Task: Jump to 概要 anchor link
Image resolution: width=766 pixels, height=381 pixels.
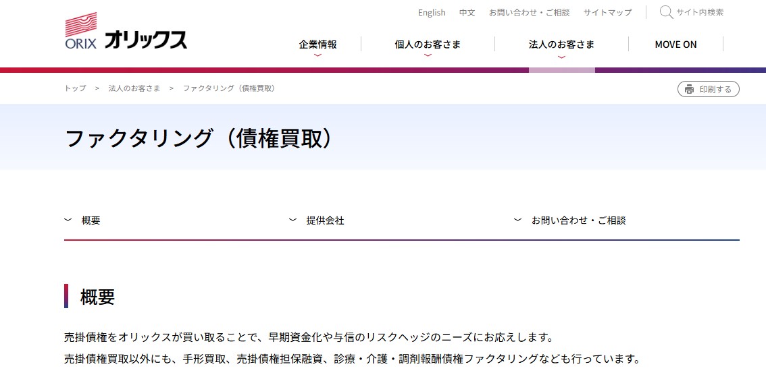Action: click(x=91, y=221)
